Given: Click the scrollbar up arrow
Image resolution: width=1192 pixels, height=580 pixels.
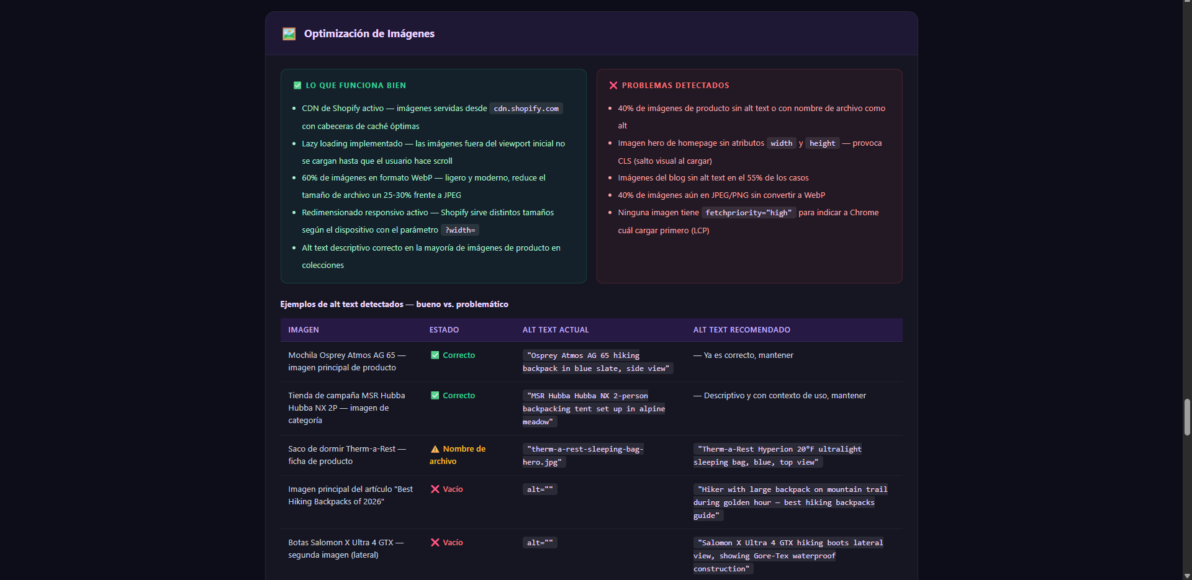Looking at the screenshot, I should [1187, 4].
